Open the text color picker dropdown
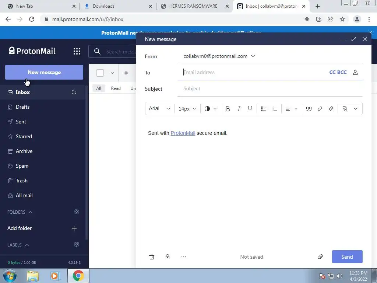This screenshot has width=377, height=283. pos(210,109)
